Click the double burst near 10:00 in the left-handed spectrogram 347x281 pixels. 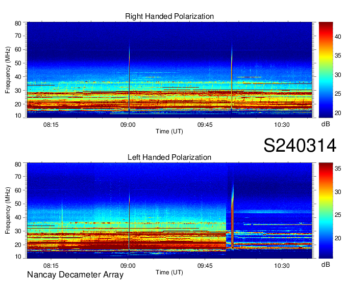tap(232, 215)
